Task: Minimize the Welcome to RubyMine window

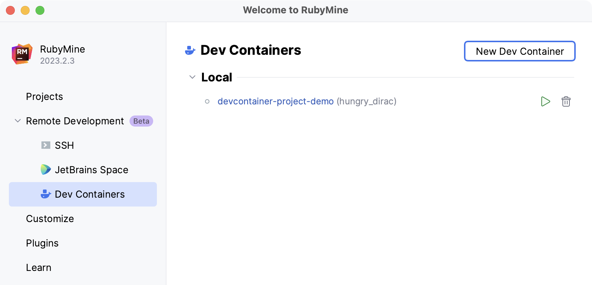Action: (x=25, y=10)
